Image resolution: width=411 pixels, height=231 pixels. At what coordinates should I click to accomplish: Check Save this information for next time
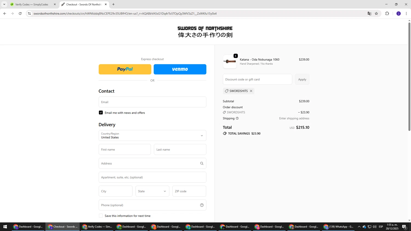[101, 216]
